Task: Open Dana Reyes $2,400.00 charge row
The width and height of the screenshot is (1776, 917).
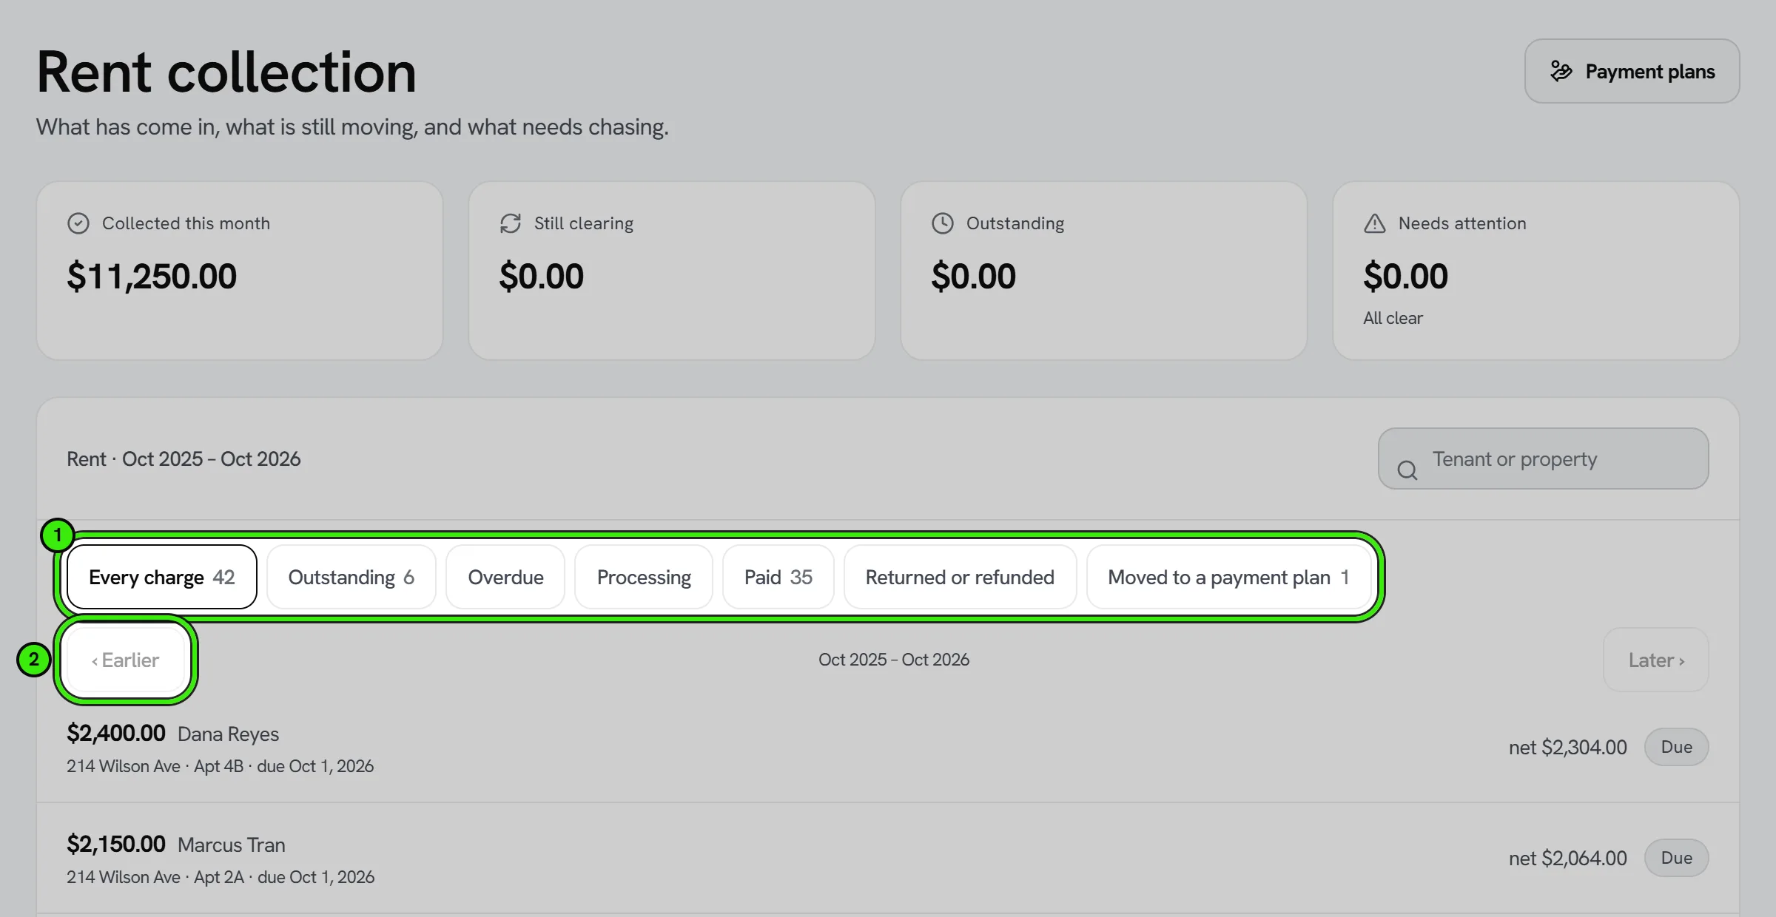Action: coord(888,747)
